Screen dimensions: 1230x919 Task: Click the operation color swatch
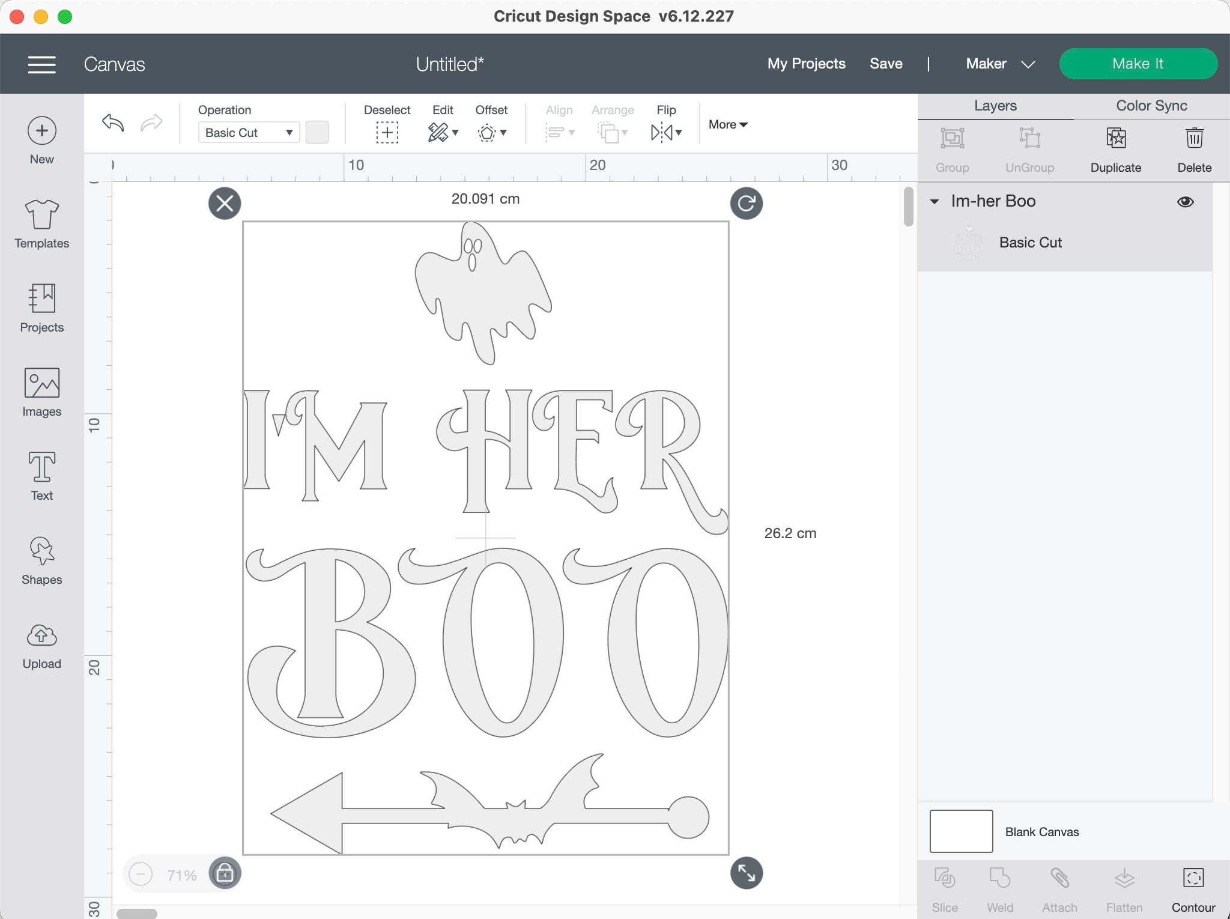point(317,132)
